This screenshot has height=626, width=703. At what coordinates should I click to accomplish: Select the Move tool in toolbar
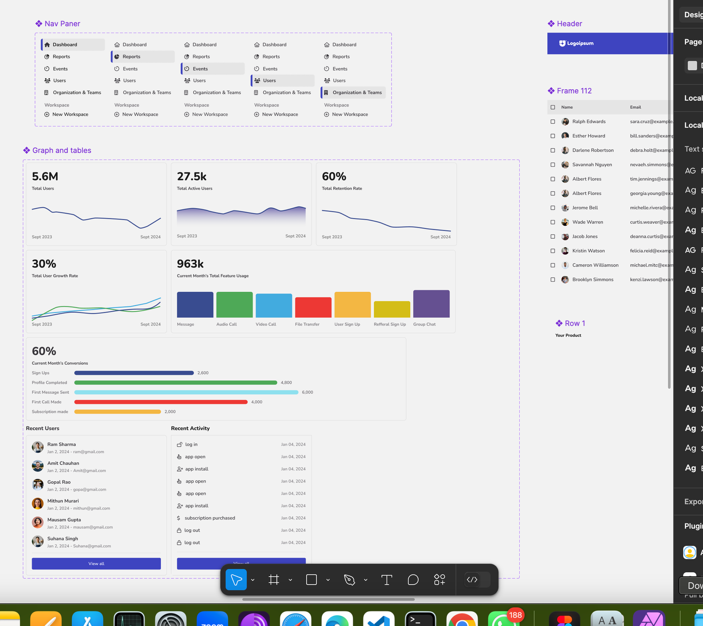[236, 580]
